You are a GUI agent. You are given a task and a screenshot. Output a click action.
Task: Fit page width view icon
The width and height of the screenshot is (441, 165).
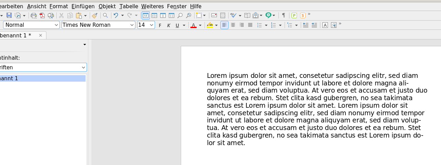coord(154,15)
